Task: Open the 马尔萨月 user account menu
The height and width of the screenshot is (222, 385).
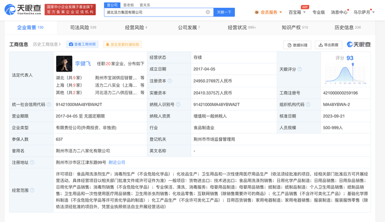Action: [365, 12]
